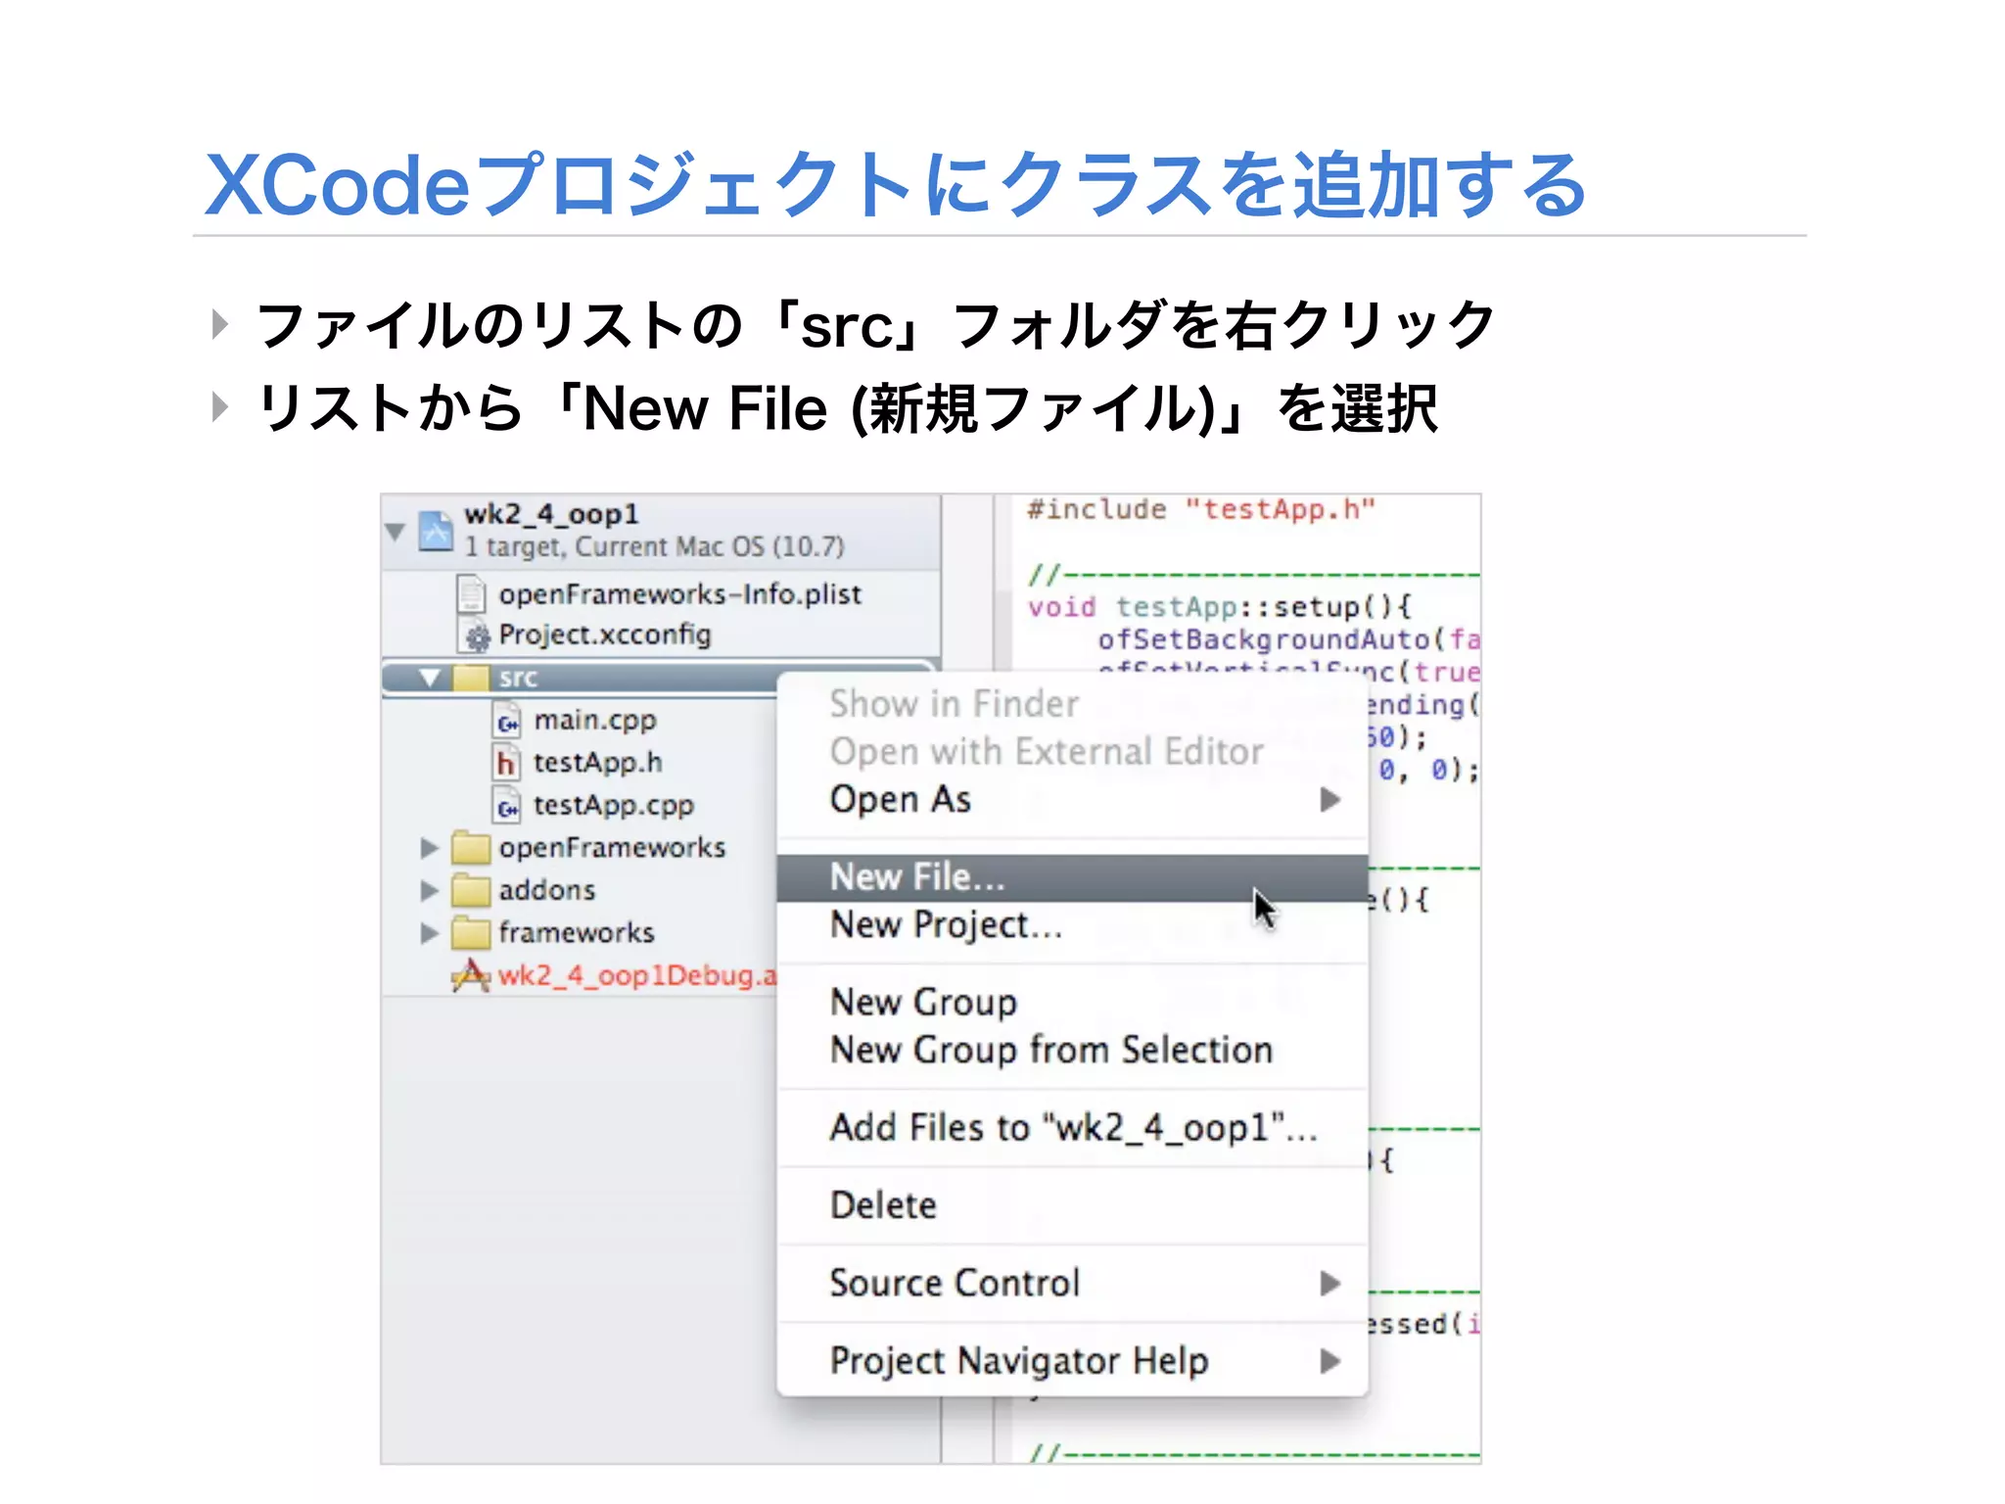Viewport: 2005px width, 1504px height.
Task: Select Delete in the context menu
Action: [x=883, y=1205]
